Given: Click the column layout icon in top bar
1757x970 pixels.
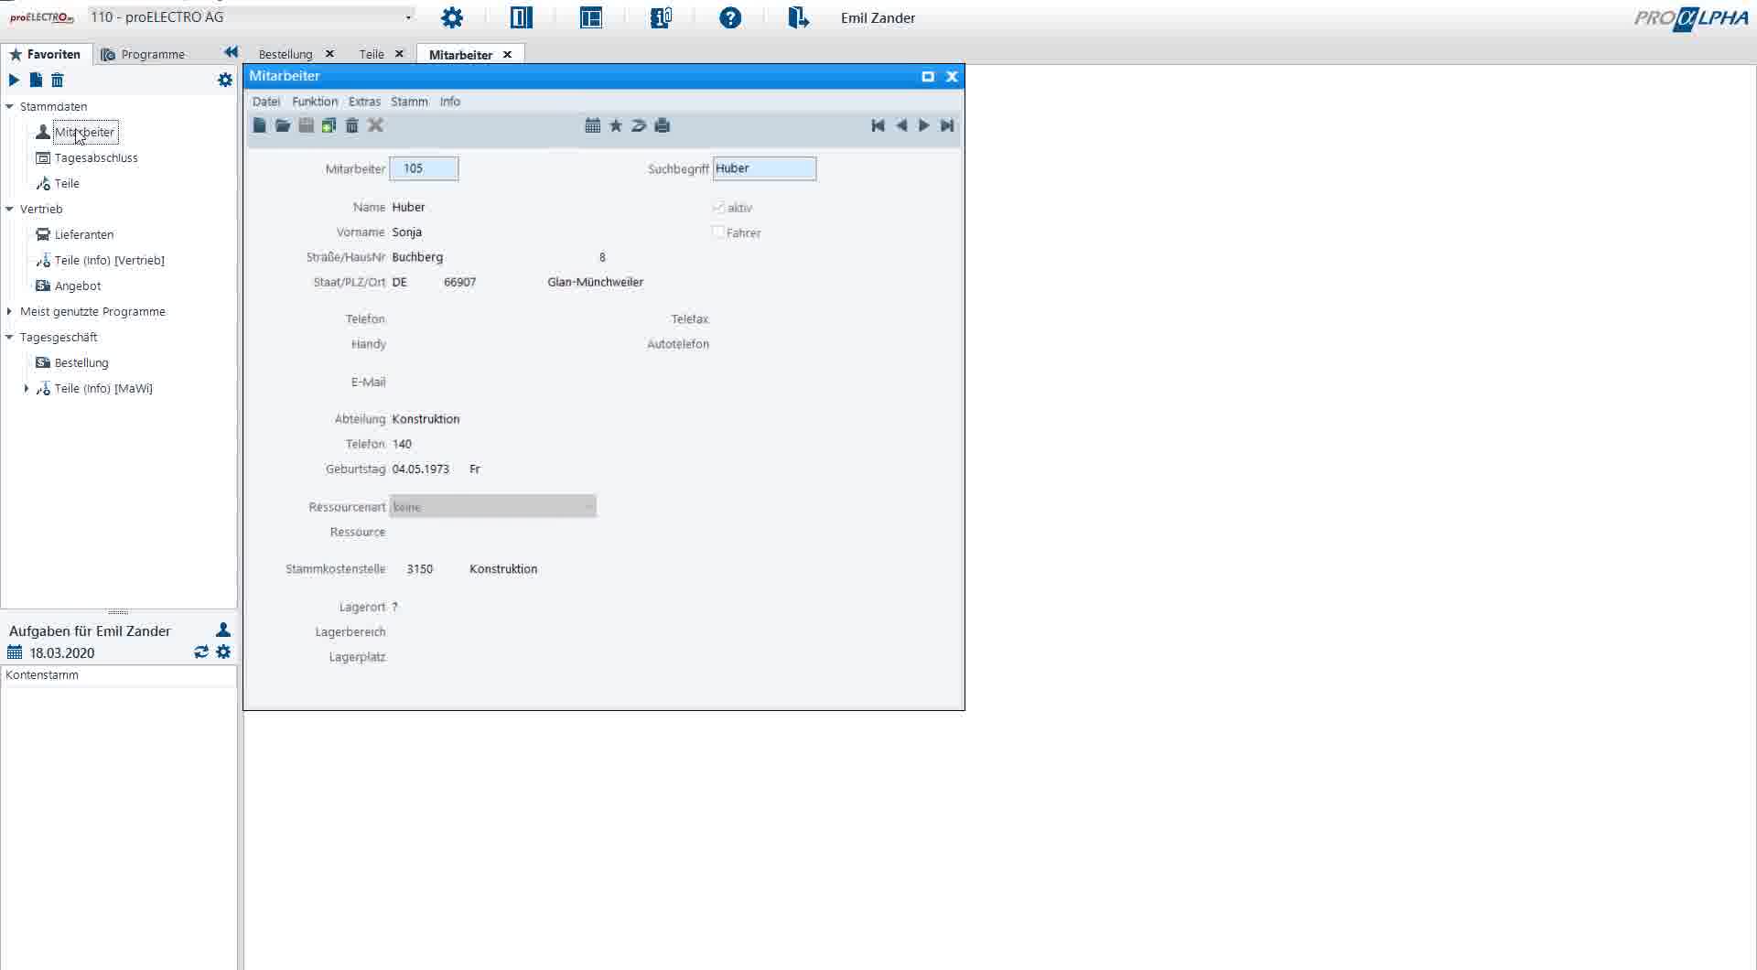Looking at the screenshot, I should 522,17.
